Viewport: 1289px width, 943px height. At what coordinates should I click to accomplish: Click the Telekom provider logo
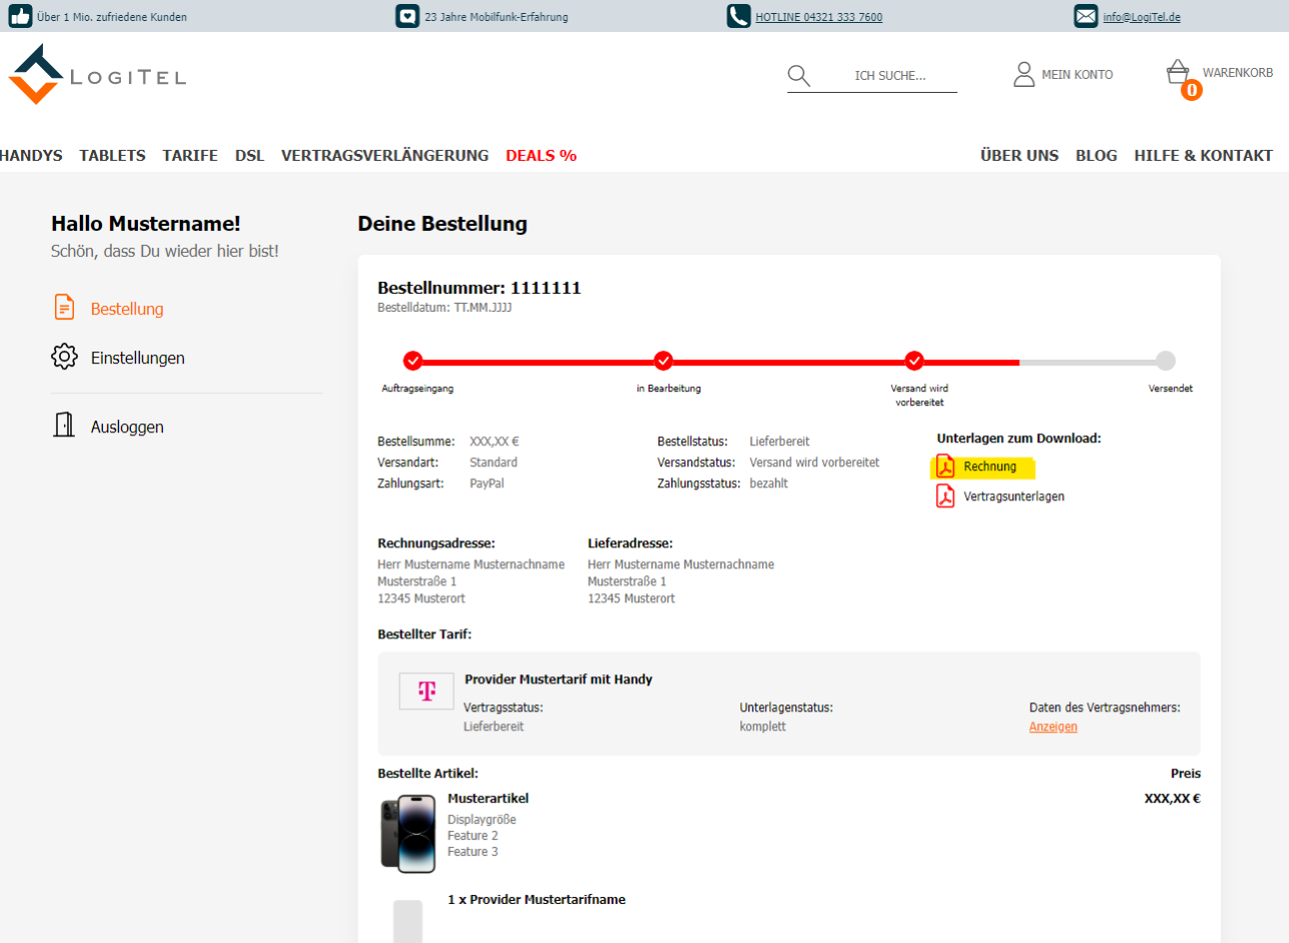pos(426,690)
